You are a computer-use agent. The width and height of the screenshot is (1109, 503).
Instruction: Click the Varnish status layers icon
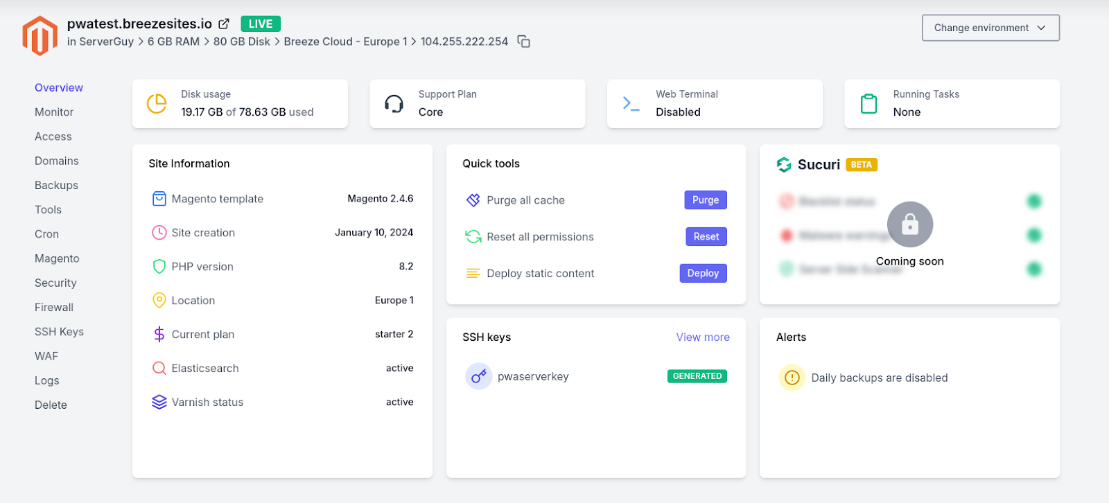(x=159, y=403)
